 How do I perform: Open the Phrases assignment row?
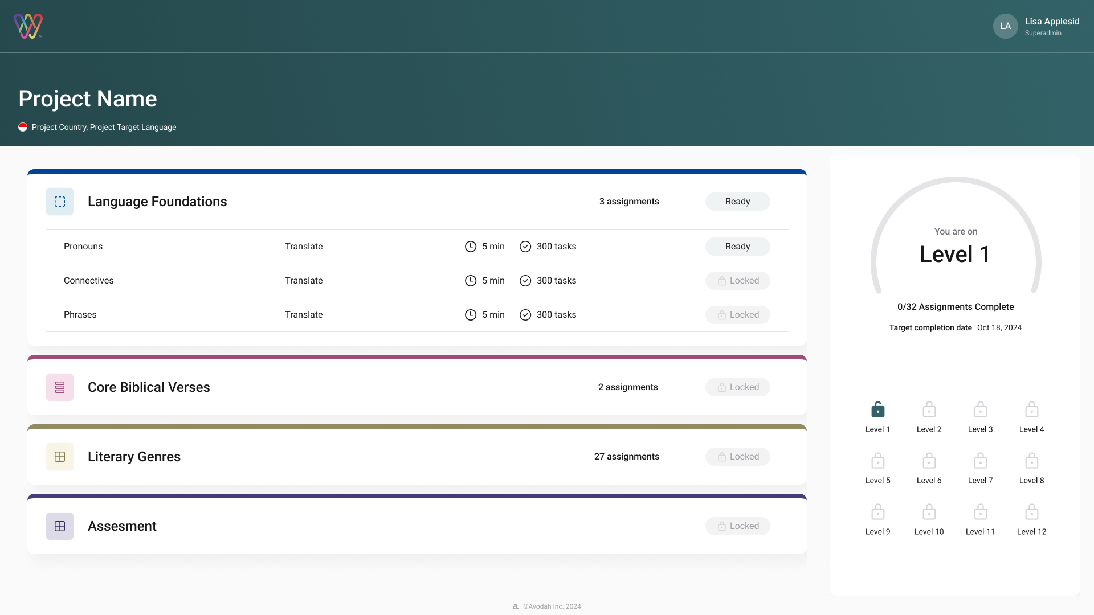tap(80, 315)
